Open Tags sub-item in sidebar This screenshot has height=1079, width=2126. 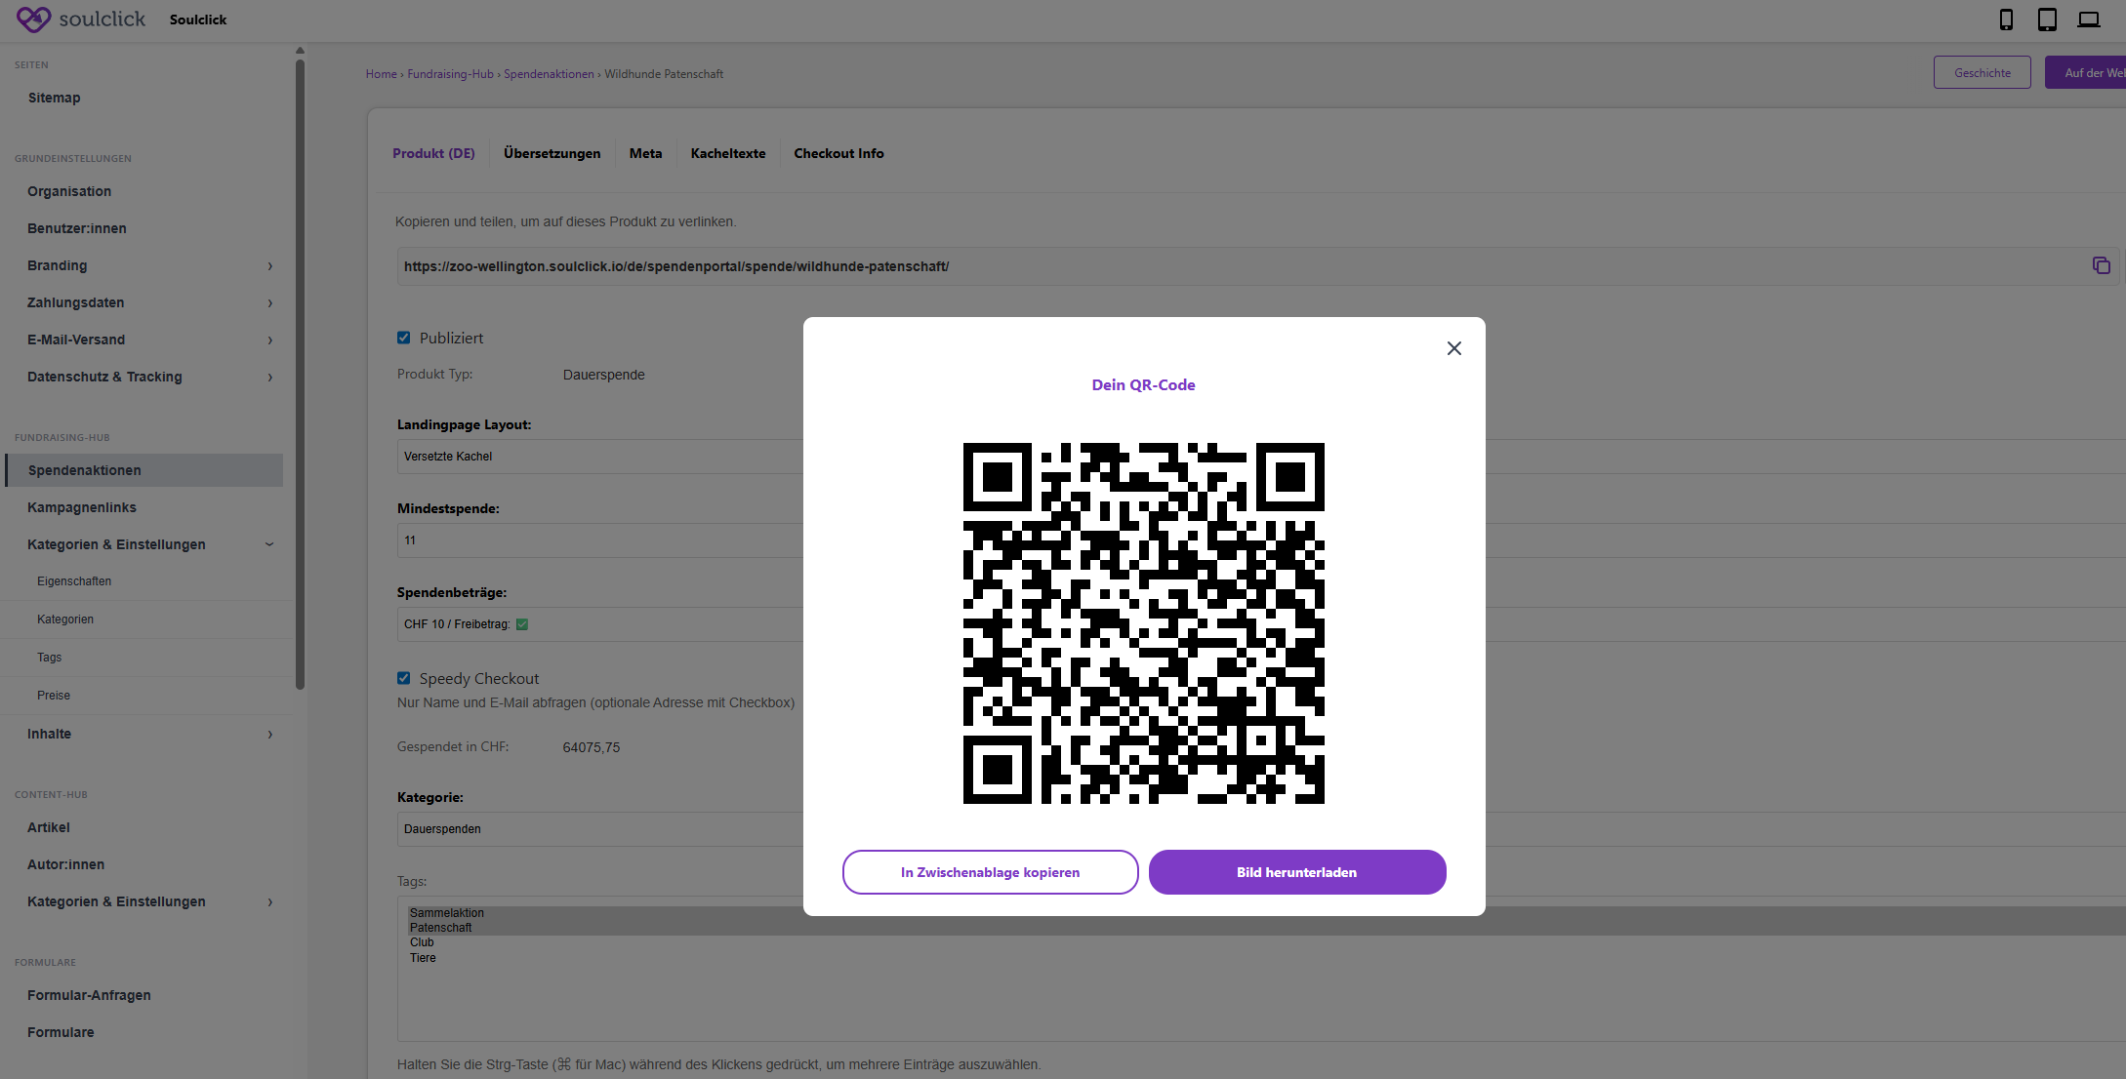(49, 658)
